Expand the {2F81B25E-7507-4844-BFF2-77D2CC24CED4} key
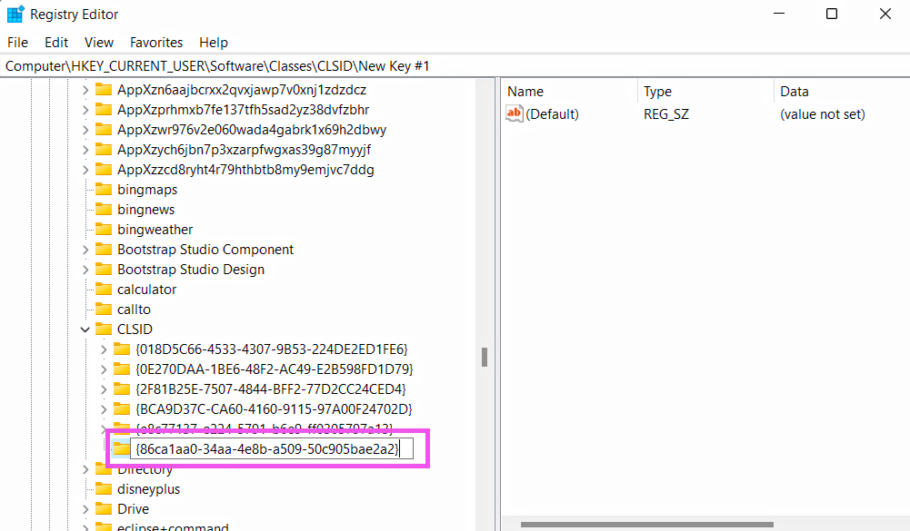The image size is (910, 531). pyautogui.click(x=104, y=389)
